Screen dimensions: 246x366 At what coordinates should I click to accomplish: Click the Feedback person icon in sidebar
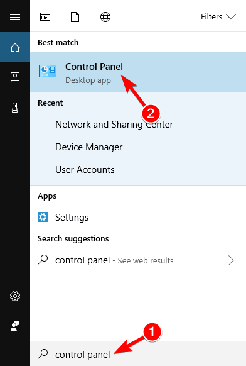[15, 326]
